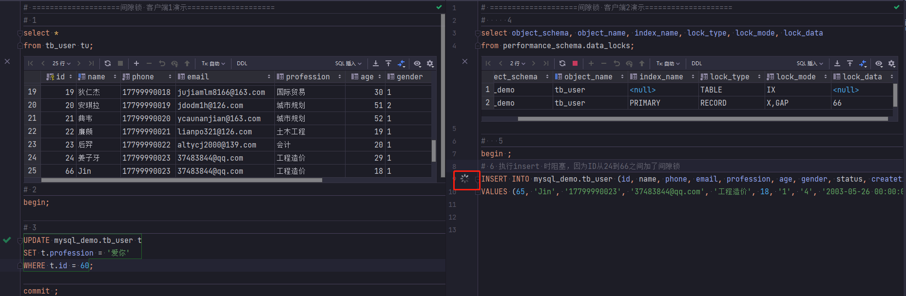Open the Tx 自动 dropdown in client 2
Viewport: 906px width, 296px height.
(x=668, y=63)
